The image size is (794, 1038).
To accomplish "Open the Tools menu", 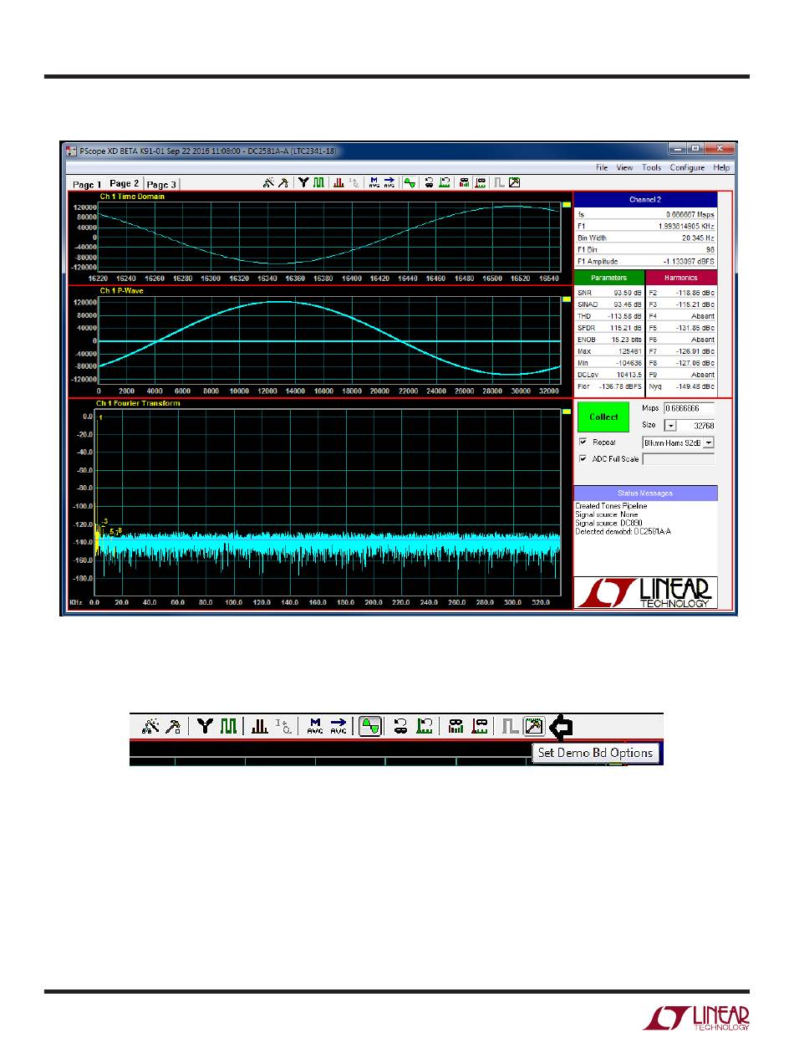I will (651, 167).
